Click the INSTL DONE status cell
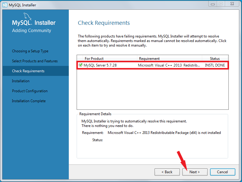 [x=215, y=65]
